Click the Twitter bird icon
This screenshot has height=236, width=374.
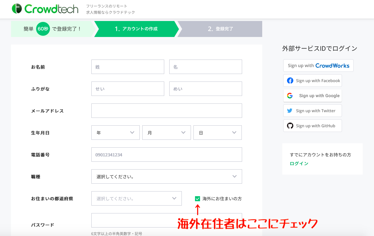(290, 111)
